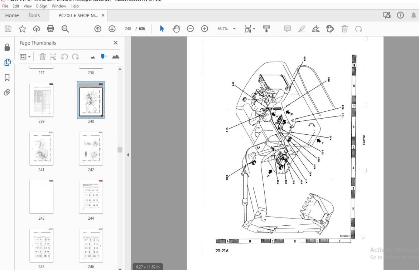Open the zoom level dropdown arrow
Screen dimensions: 419x270
coord(234,29)
